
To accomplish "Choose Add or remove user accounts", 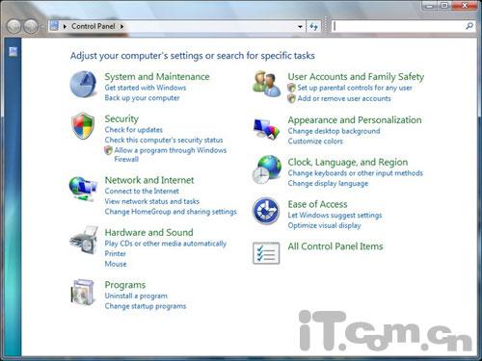I will coord(344,98).
